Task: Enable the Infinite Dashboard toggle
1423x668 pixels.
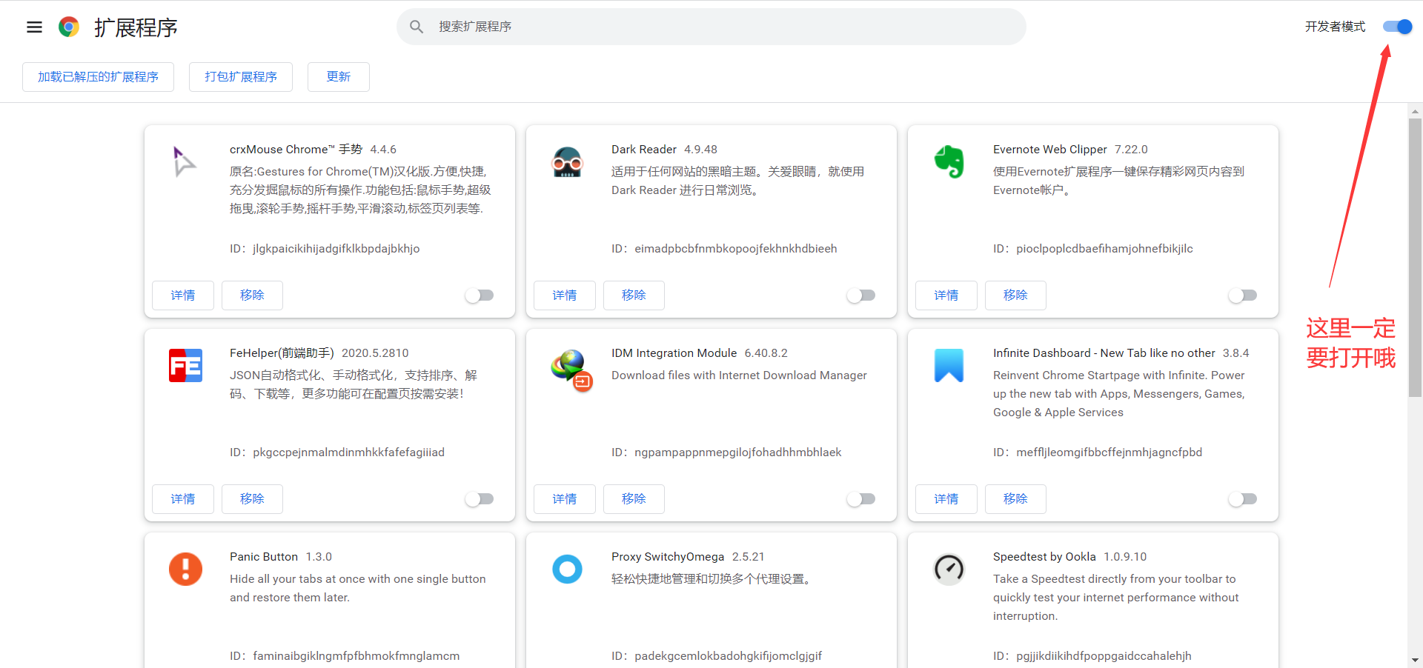Action: click(x=1243, y=499)
